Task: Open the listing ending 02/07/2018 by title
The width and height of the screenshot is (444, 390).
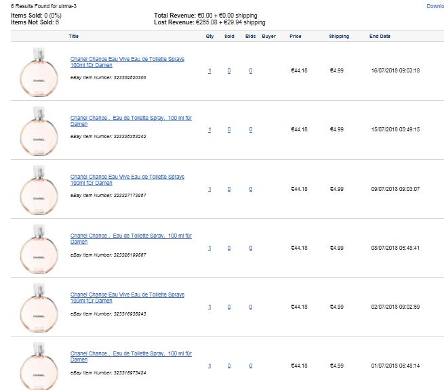Action: [x=127, y=297]
